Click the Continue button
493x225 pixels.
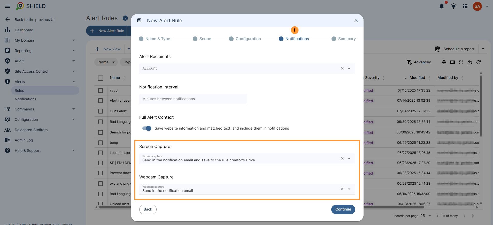(x=343, y=209)
